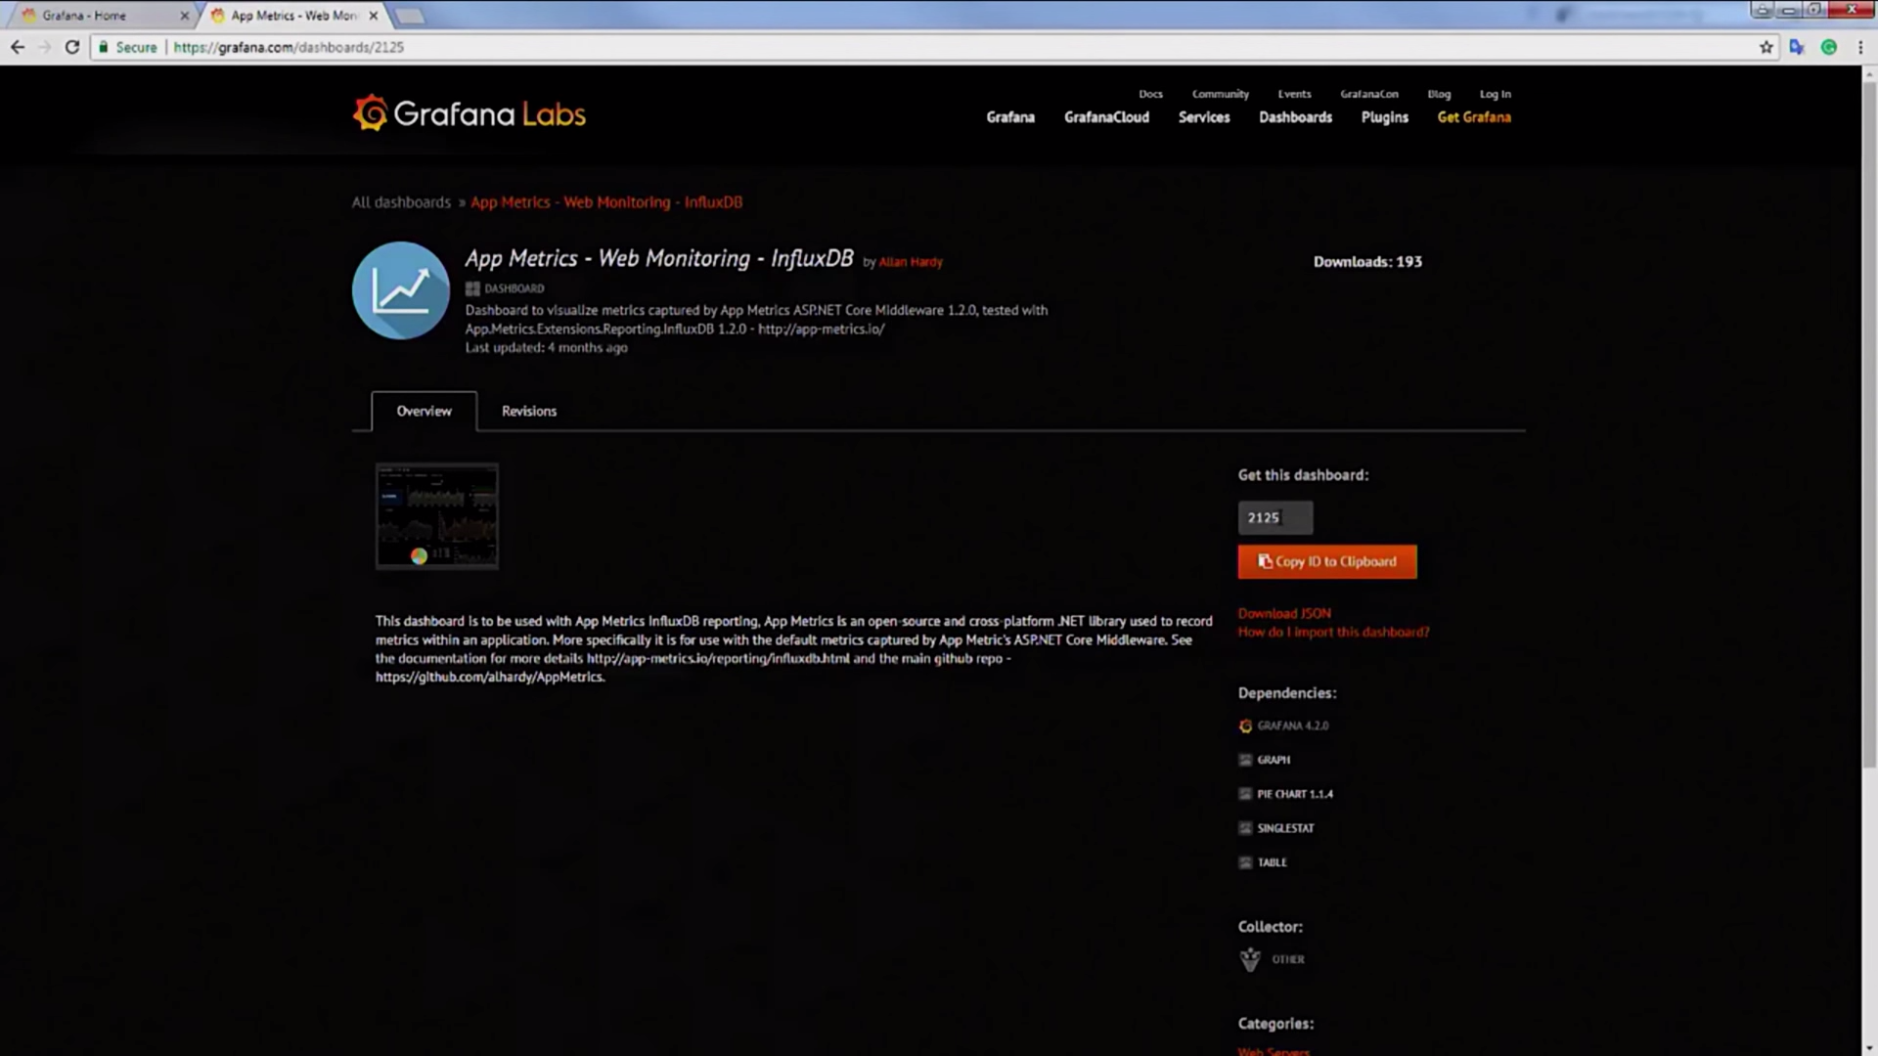The width and height of the screenshot is (1878, 1056).
Task: Open the Dashboards navigation menu
Action: 1295,117
